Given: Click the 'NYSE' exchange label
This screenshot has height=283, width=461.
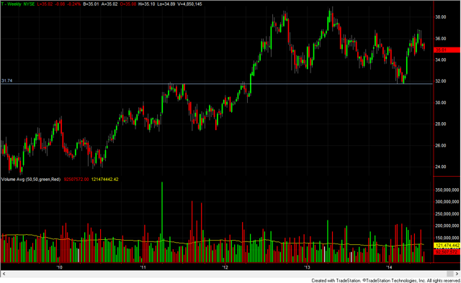Looking at the screenshot, I should pyautogui.click(x=29, y=4).
